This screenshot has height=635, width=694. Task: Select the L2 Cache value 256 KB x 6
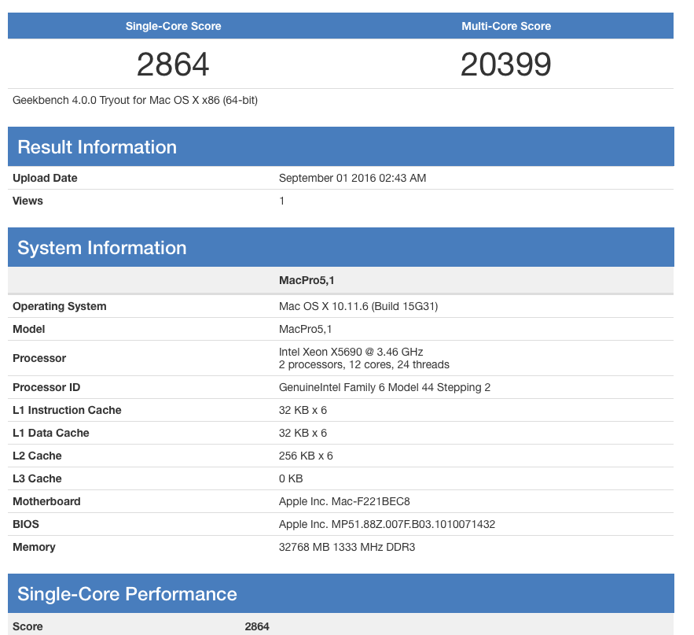point(306,456)
